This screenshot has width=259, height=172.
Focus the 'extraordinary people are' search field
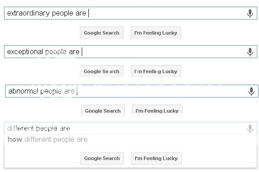[x=131, y=13]
